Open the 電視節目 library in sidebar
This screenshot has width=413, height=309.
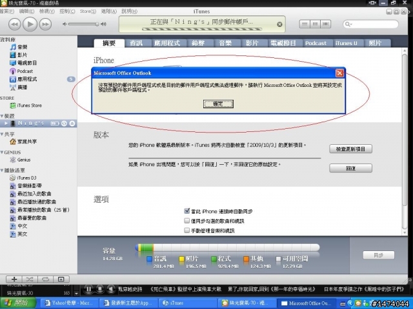pyautogui.click(x=23, y=63)
